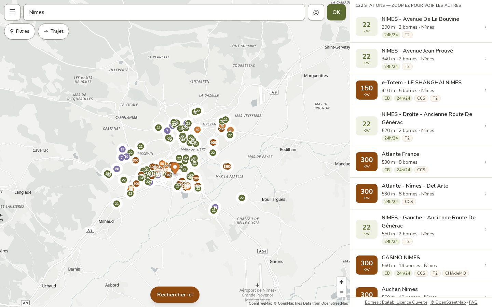The height and width of the screenshot is (307, 492).
Task: Select the 22 kW marker near Milhaud
Action: (x=117, y=204)
